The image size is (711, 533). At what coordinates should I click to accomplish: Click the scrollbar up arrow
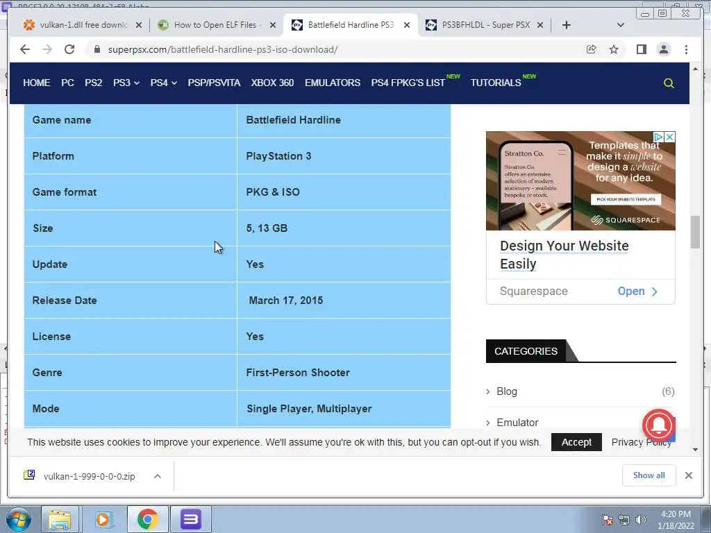point(695,69)
